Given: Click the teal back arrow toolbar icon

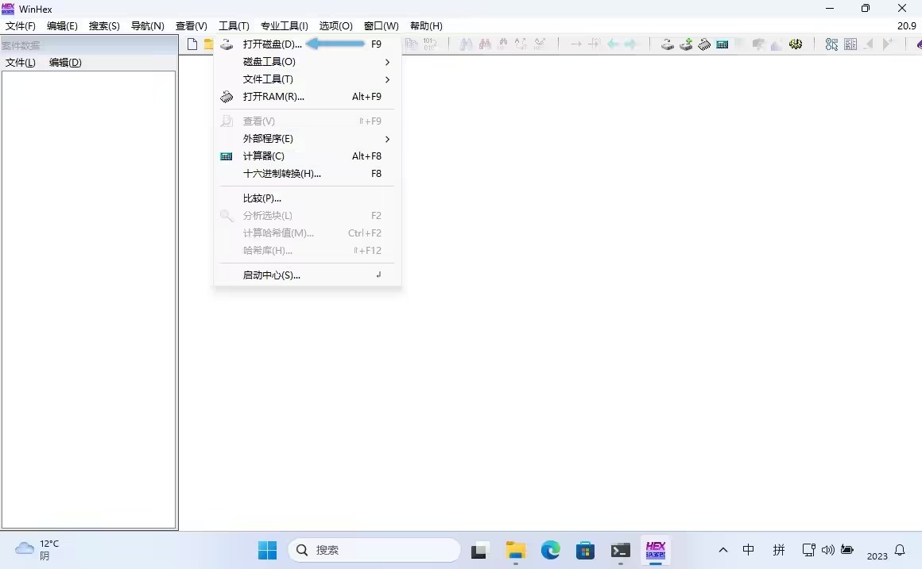Looking at the screenshot, I should (x=612, y=44).
